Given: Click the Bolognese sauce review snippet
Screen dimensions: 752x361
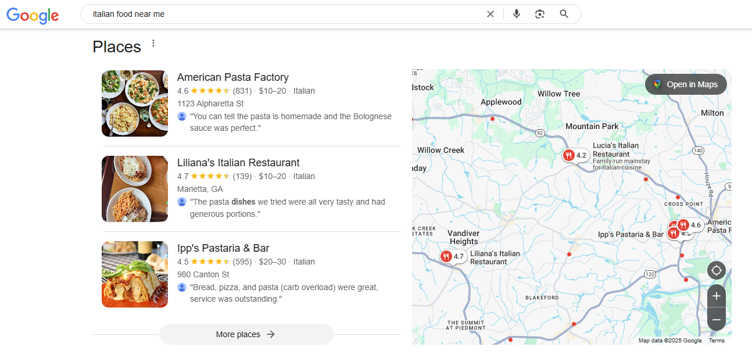Looking at the screenshot, I should coord(291,122).
